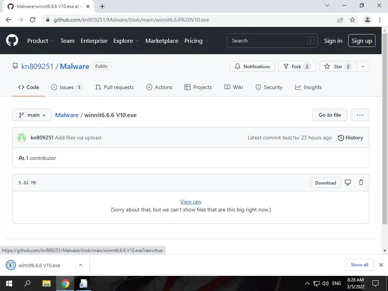Viewport: 388px width, 291px height.
Task: Open the Enterprise menu item
Action: click(94, 41)
